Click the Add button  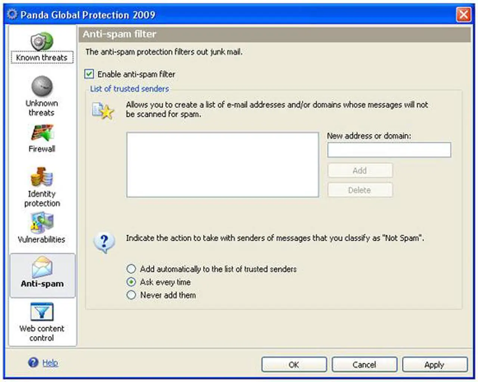pos(360,170)
